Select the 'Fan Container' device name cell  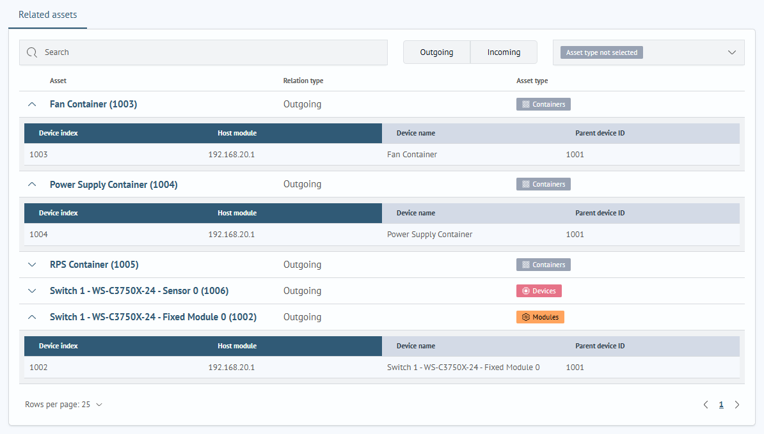tap(411, 155)
